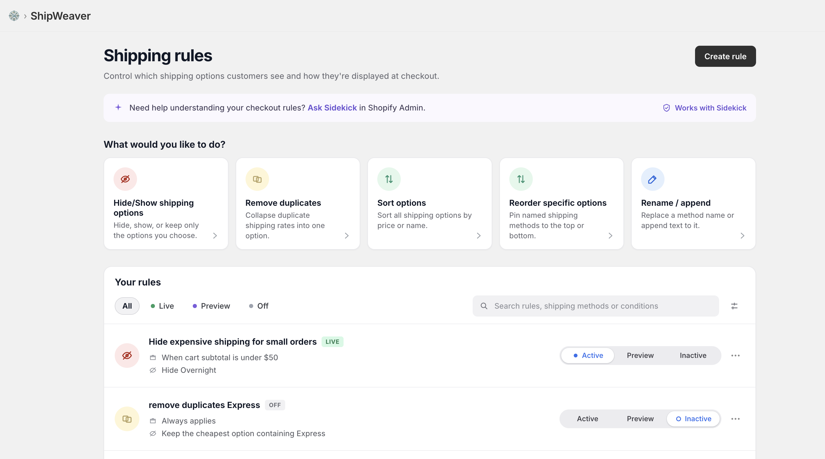
Task: Click the Sort options arrows icon
Action: click(x=389, y=179)
